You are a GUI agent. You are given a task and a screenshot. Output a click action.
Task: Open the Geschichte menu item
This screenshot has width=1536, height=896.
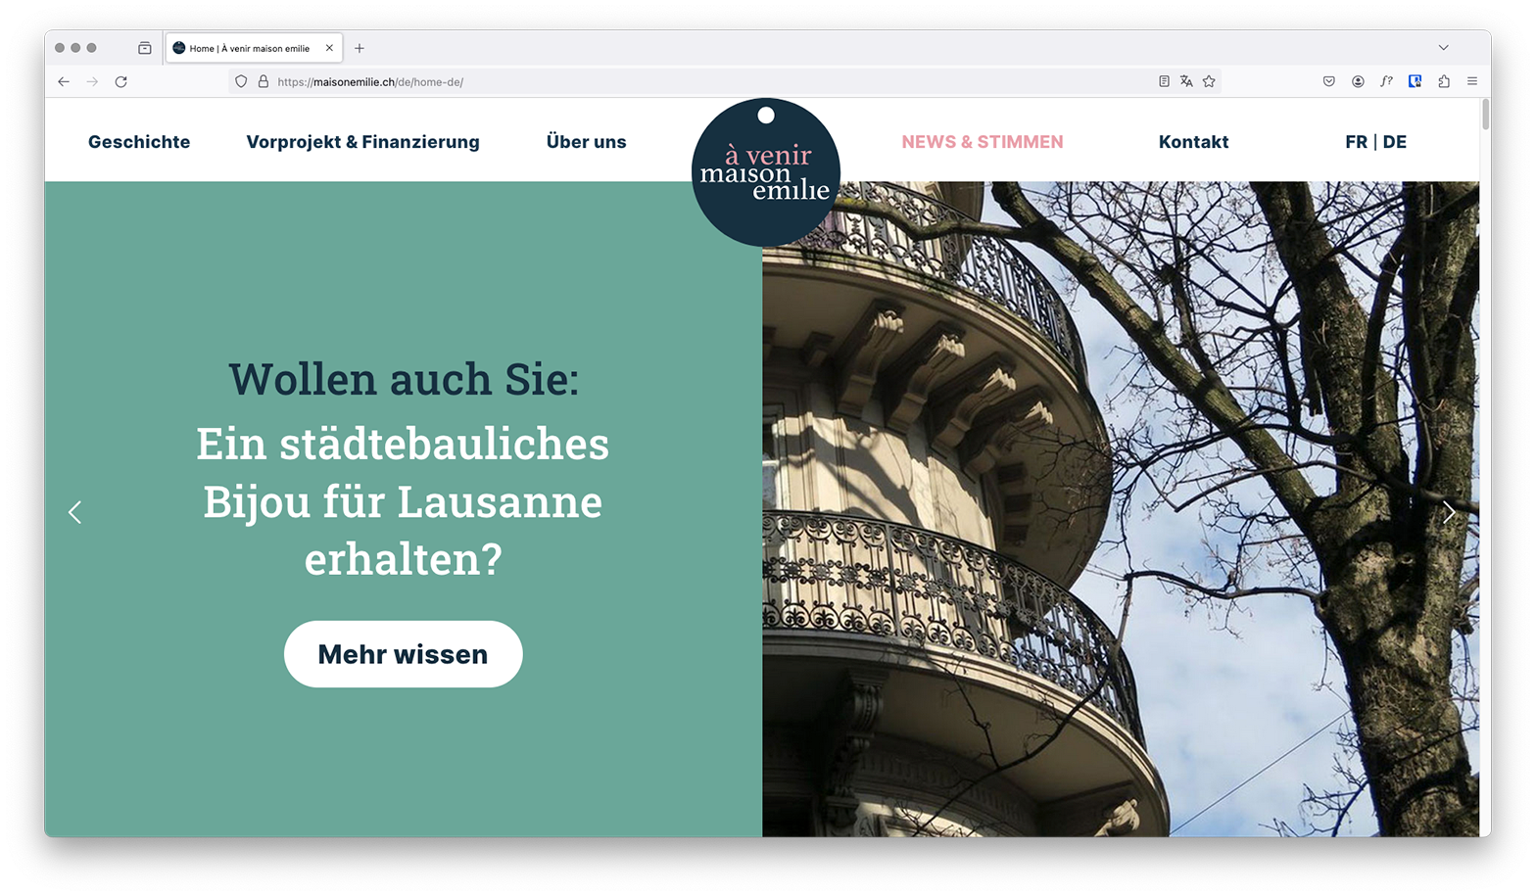click(x=139, y=142)
